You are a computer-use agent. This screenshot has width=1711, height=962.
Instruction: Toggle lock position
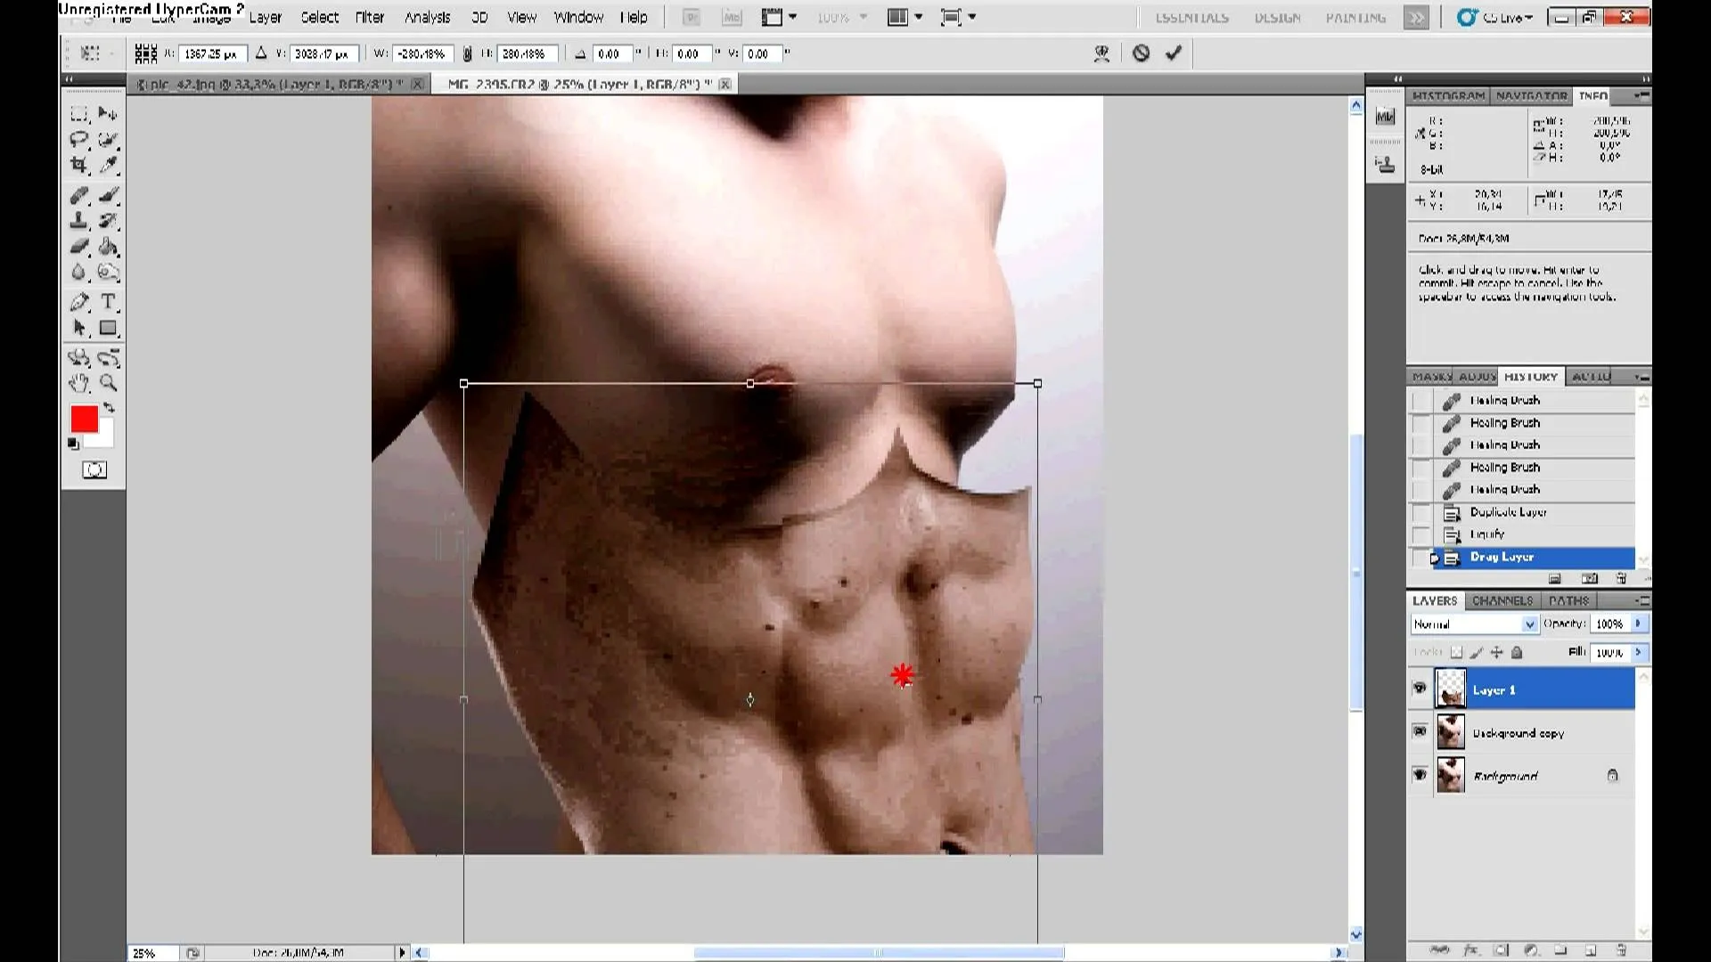(x=1496, y=652)
